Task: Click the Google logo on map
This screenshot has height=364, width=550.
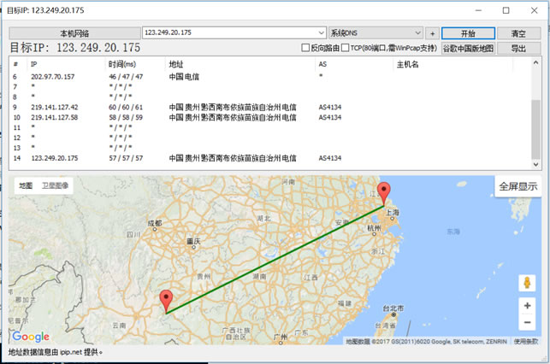Action: point(31,337)
